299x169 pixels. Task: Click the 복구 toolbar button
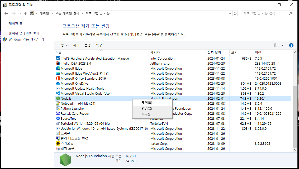(x=99, y=45)
